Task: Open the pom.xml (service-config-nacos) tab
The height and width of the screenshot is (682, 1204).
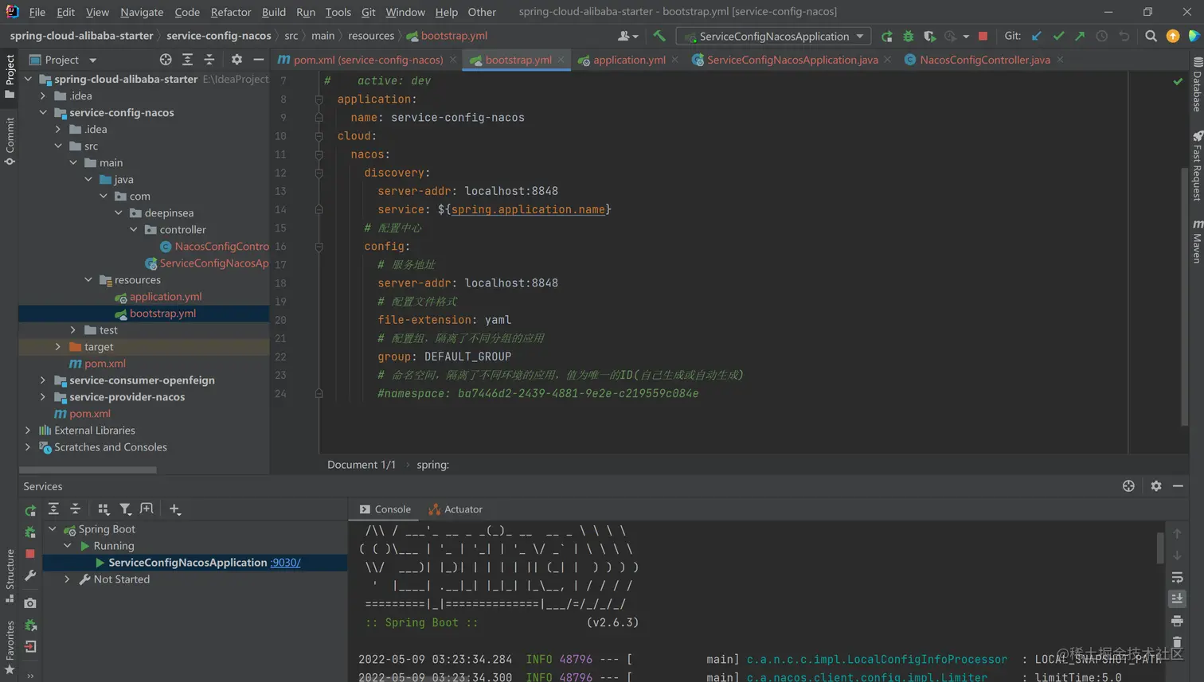Action: [x=368, y=60]
